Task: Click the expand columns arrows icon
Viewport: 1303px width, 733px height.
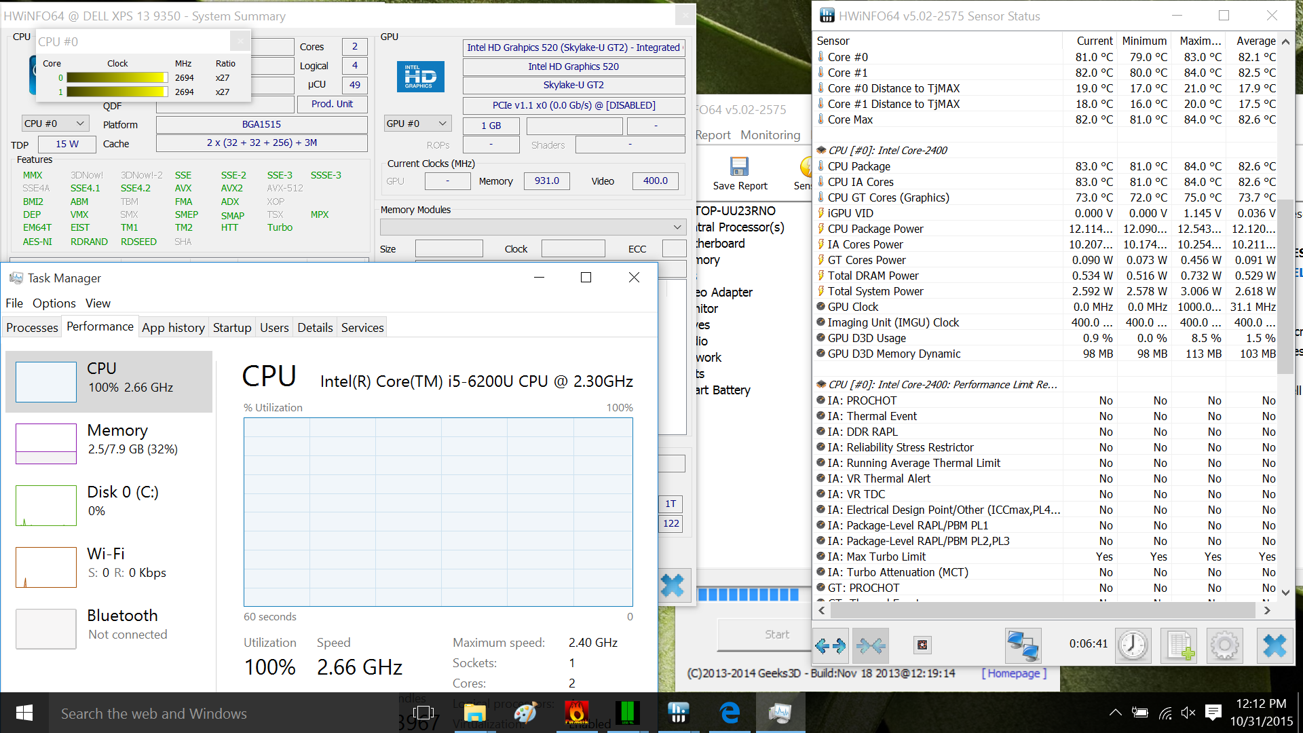Action: point(831,645)
